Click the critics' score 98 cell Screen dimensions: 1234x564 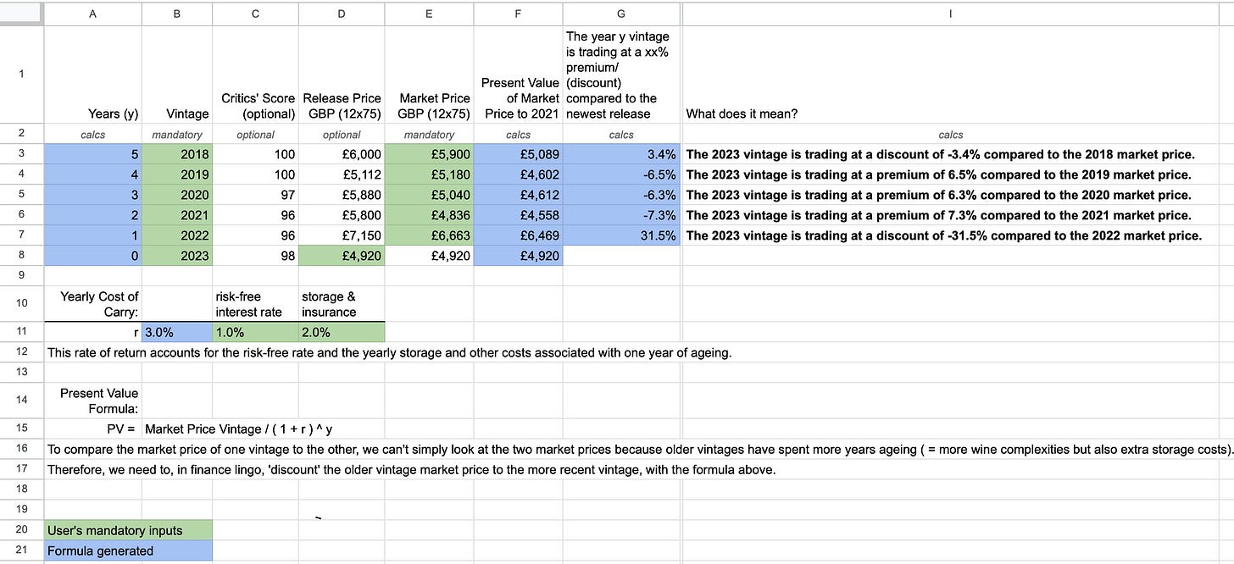(x=255, y=256)
